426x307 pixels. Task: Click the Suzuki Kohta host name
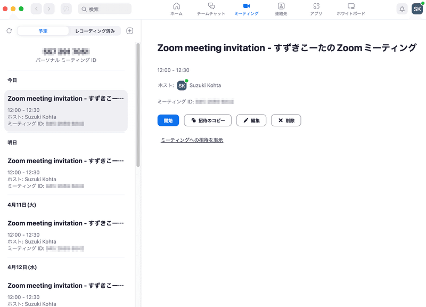tap(205, 85)
